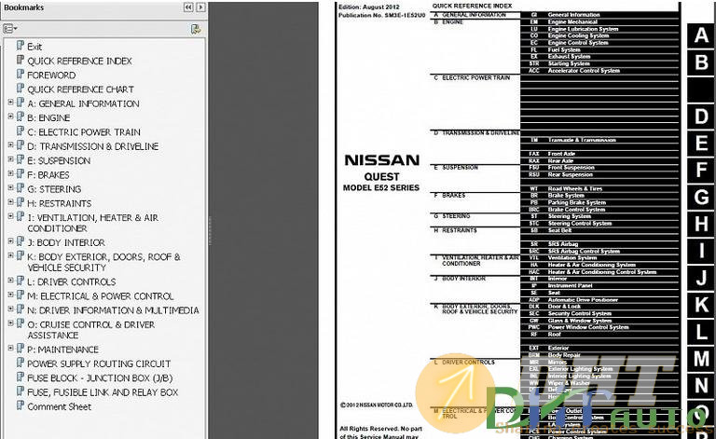The height and width of the screenshot is (439, 716).
Task: Click the K index tab on the page edge
Action: [x=701, y=305]
